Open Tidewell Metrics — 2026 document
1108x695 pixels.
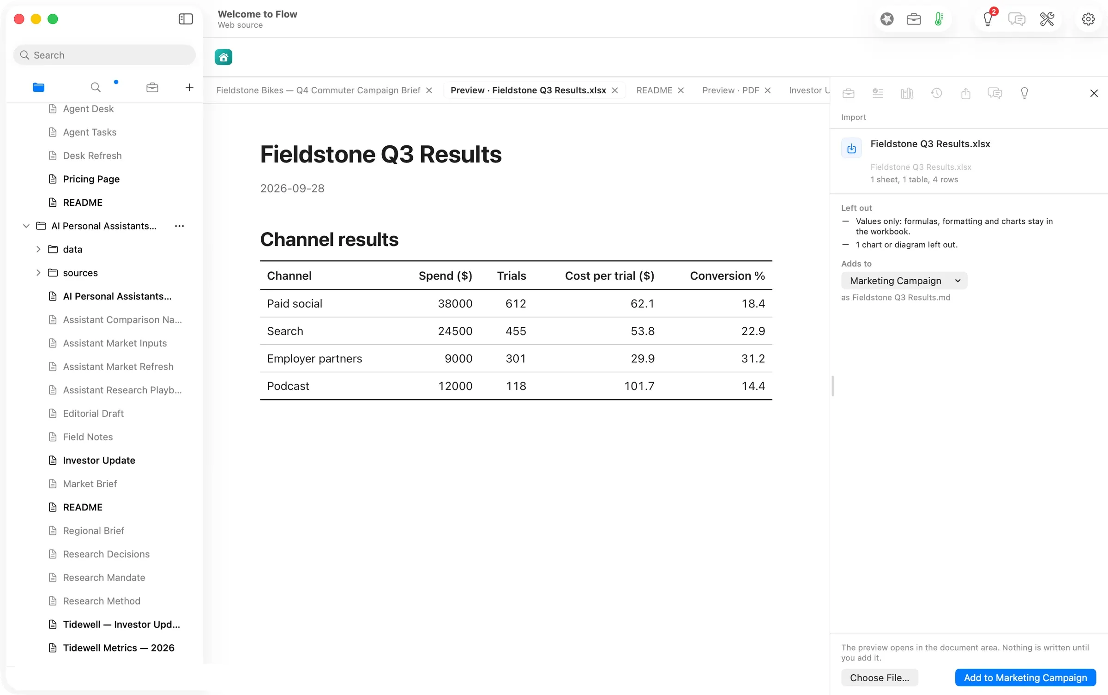[x=119, y=648]
